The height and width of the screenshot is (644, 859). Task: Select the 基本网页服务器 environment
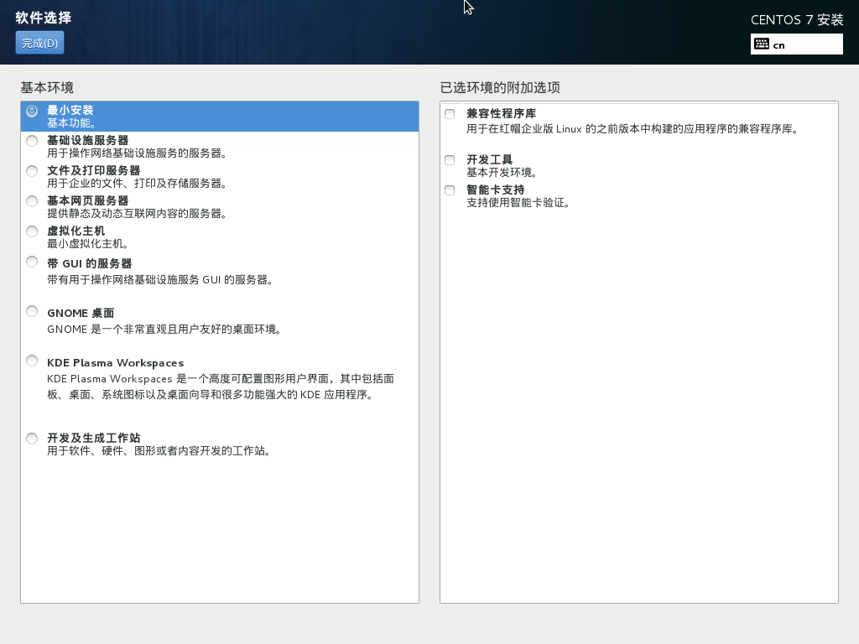click(31, 200)
